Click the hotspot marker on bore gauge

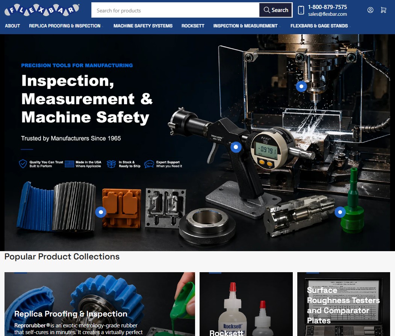[x=236, y=147]
